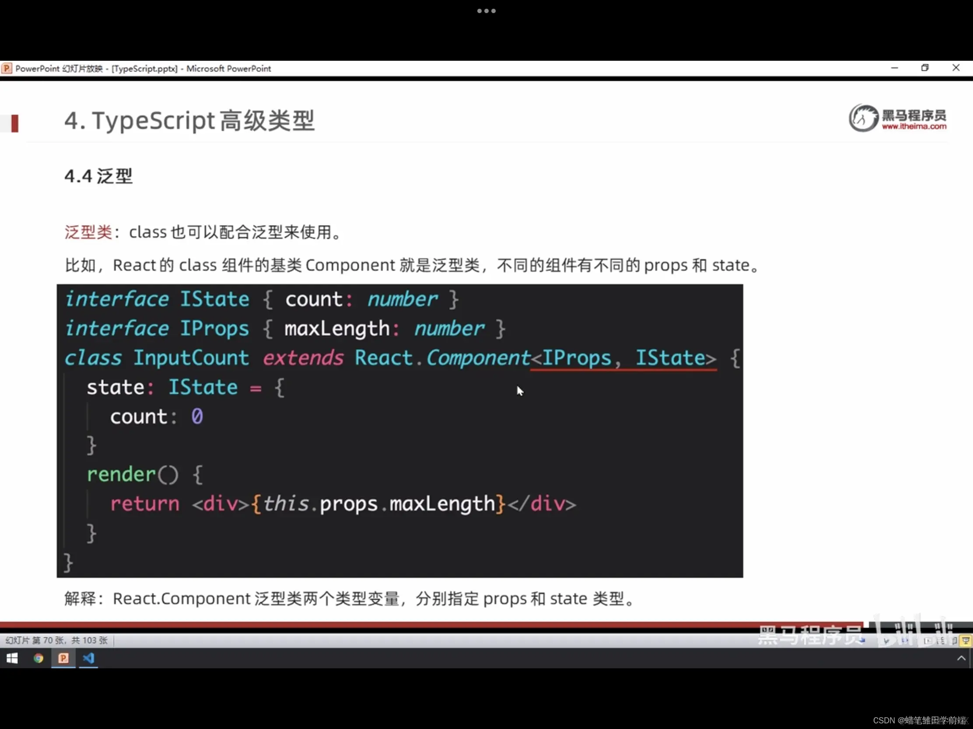Click the active PowerPoint taskbar button
The width and height of the screenshot is (973, 729).
pyautogui.click(x=63, y=658)
